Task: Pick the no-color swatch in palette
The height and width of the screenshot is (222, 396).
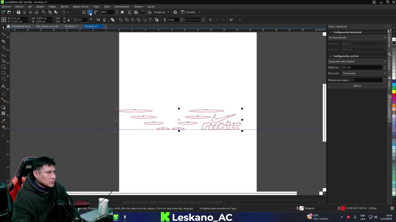Action: pos(394,39)
